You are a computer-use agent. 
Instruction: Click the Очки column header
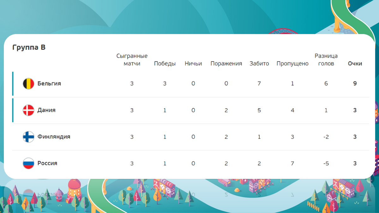click(x=355, y=63)
